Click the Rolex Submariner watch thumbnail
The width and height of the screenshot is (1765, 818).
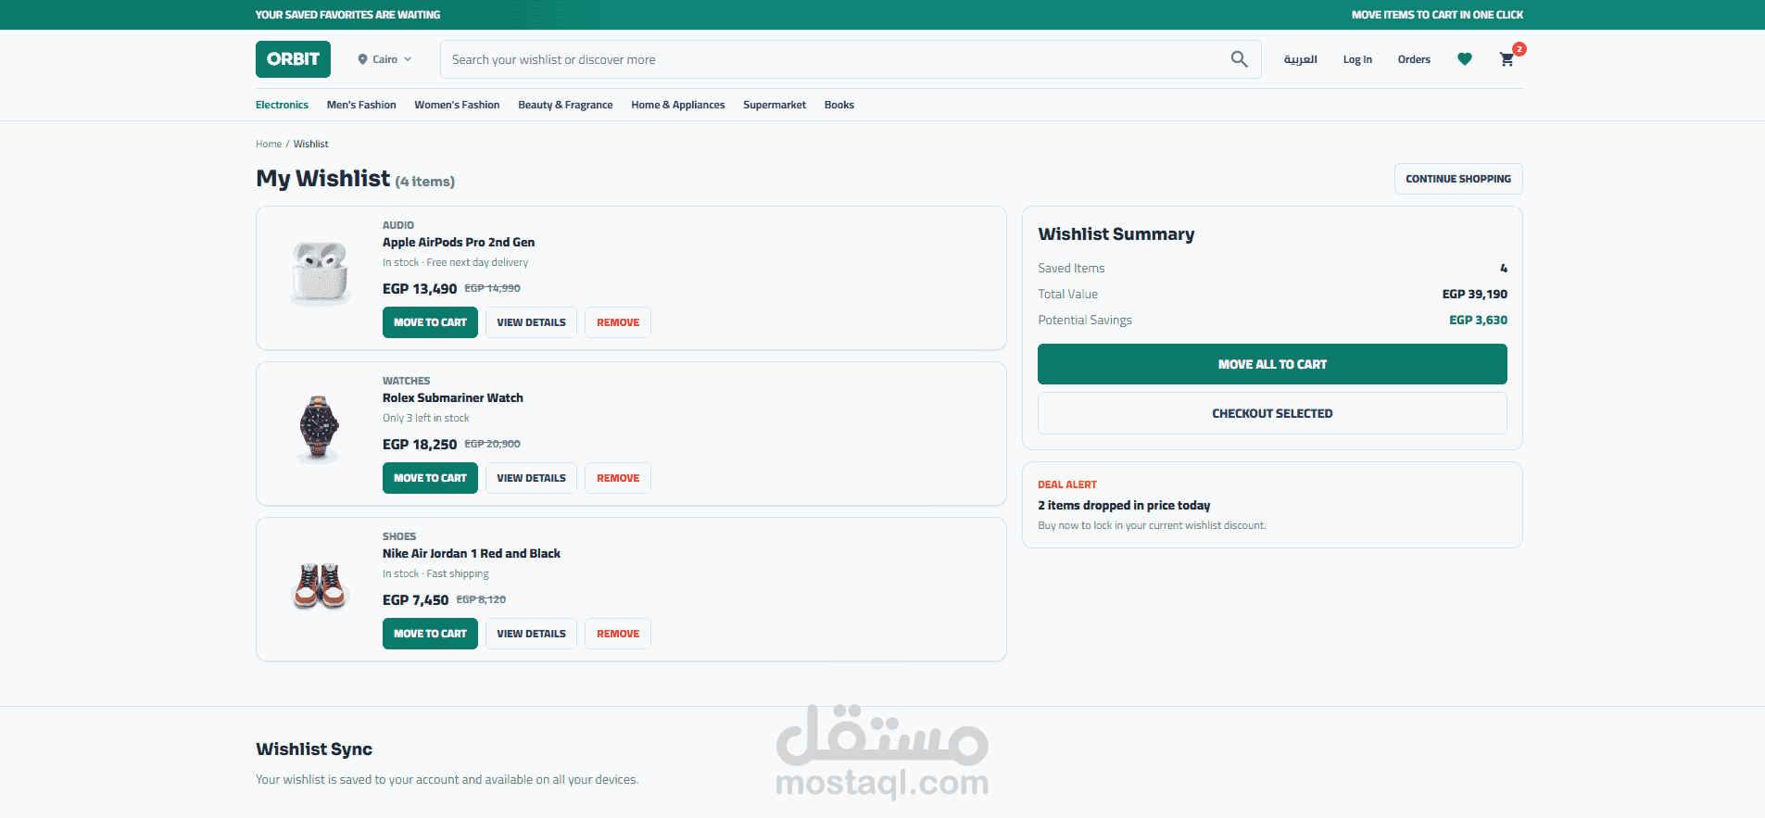pyautogui.click(x=320, y=428)
